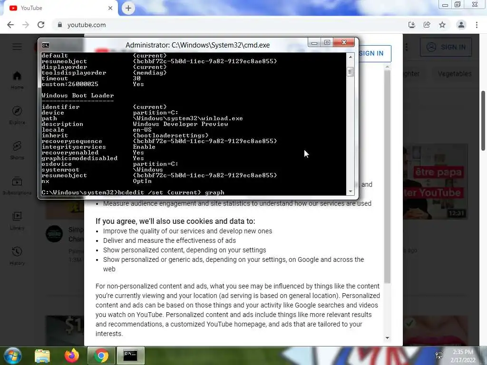Click the cmd scrollbar thumb

pyautogui.click(x=351, y=72)
